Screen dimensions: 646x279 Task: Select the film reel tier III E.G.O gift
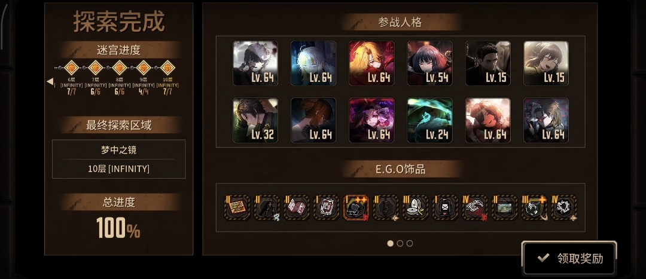[x=415, y=207]
